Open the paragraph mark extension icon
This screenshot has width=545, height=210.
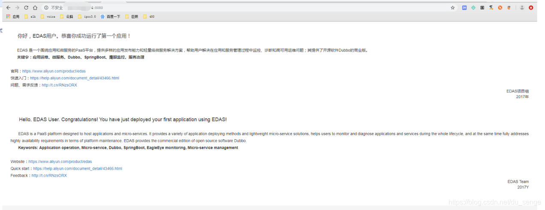coord(491,8)
